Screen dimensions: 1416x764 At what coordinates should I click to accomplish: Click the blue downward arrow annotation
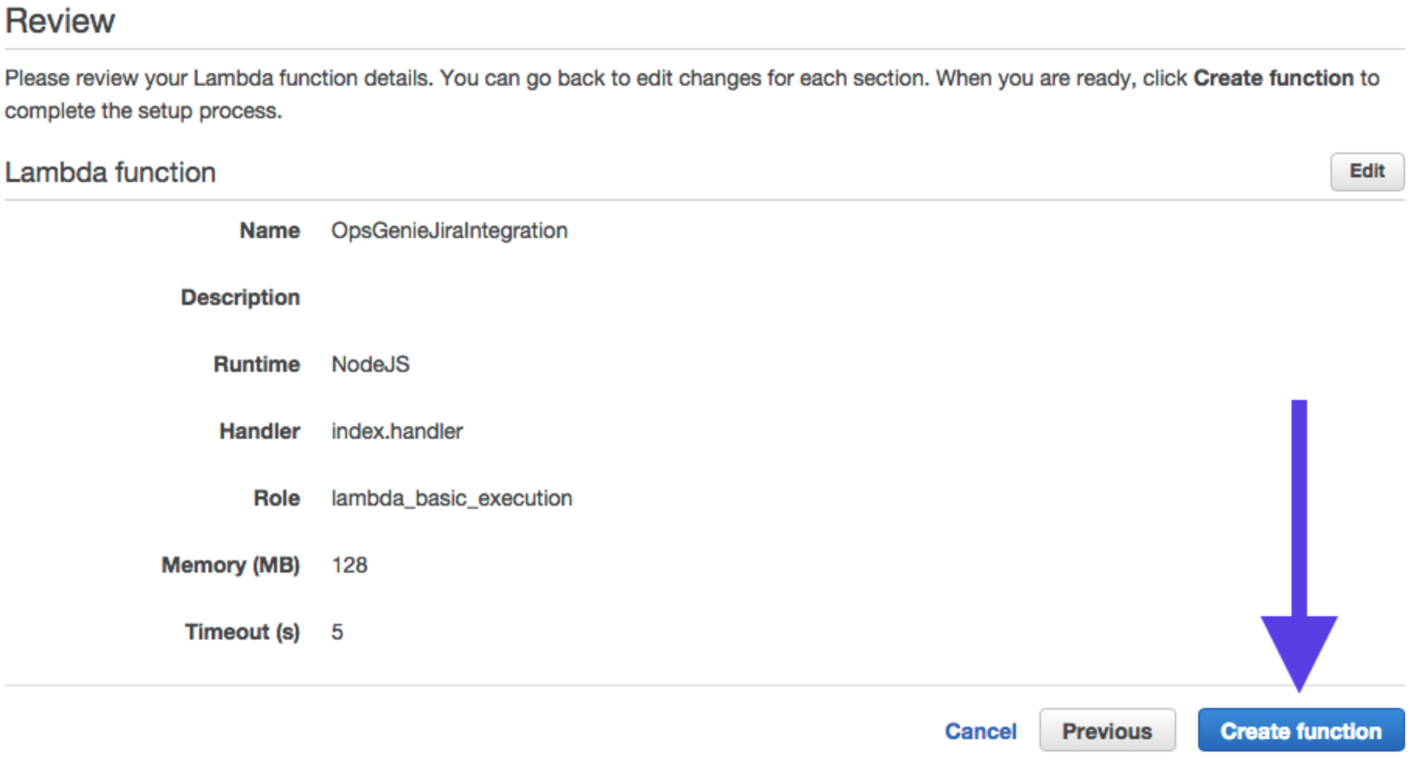[1299, 545]
